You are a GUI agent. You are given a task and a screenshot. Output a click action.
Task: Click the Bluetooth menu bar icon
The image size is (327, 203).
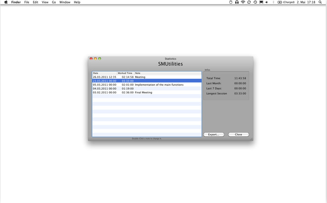pos(273,2)
